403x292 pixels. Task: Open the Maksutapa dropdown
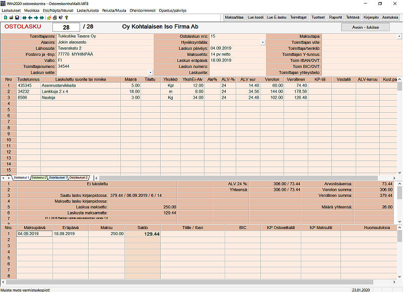399,37
